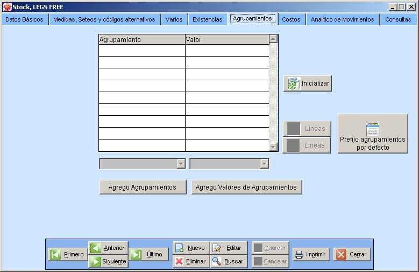This screenshot has width=419, height=272.
Task: Open Prefijo agrupamientos por defecto
Action: (373, 134)
